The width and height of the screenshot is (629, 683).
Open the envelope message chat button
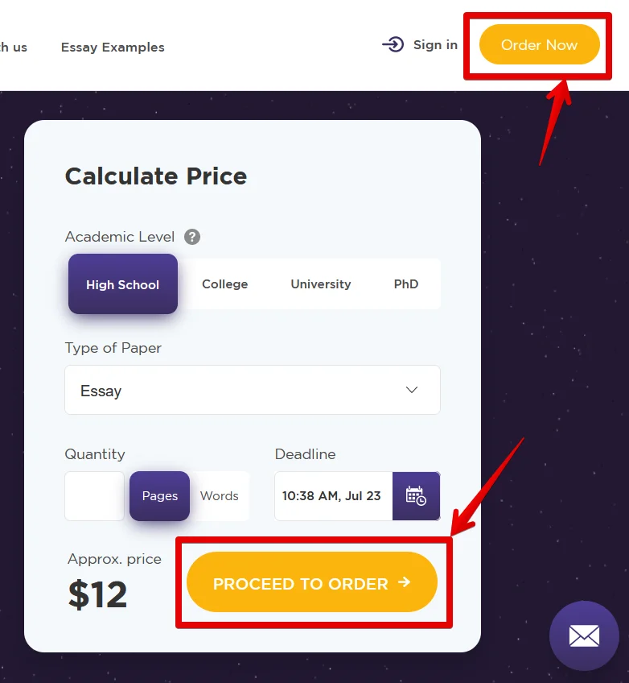point(584,636)
